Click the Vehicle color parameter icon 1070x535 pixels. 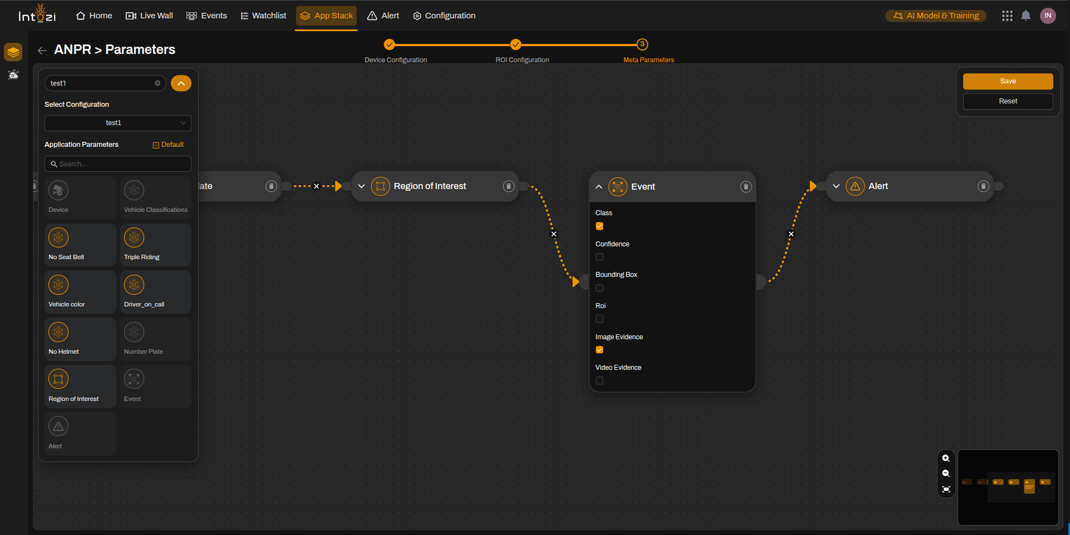(x=58, y=285)
